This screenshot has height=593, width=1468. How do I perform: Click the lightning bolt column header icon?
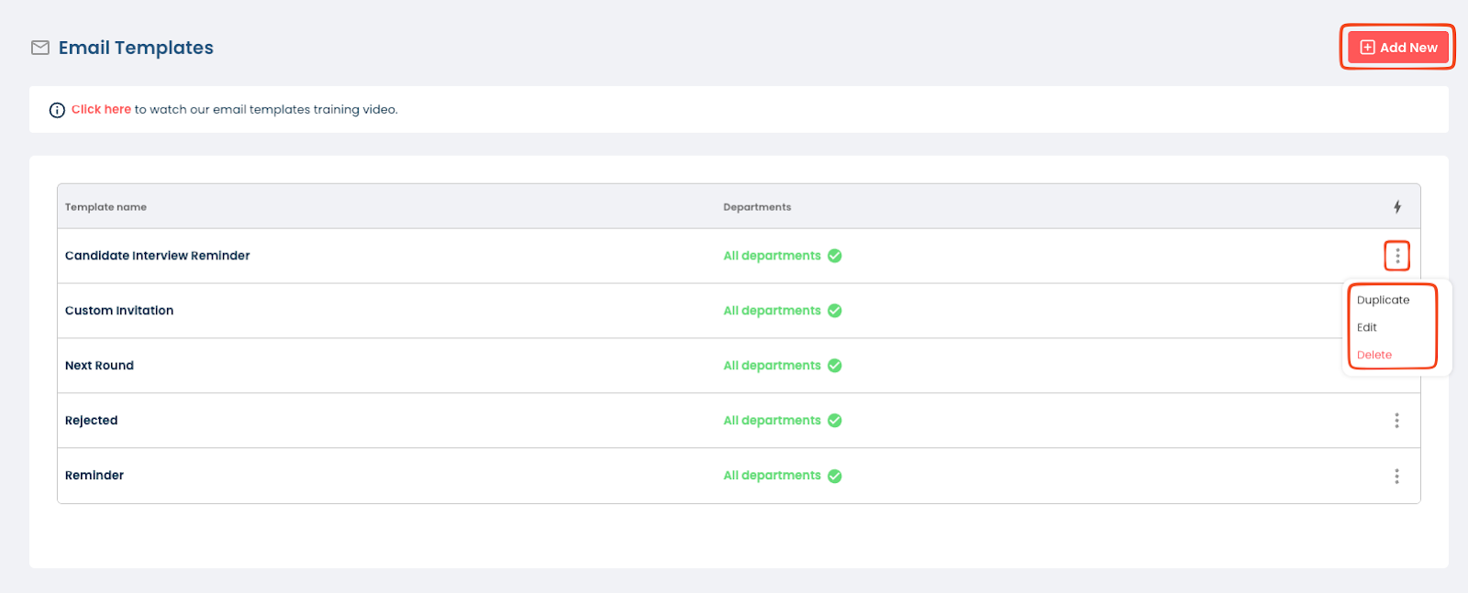click(1396, 207)
